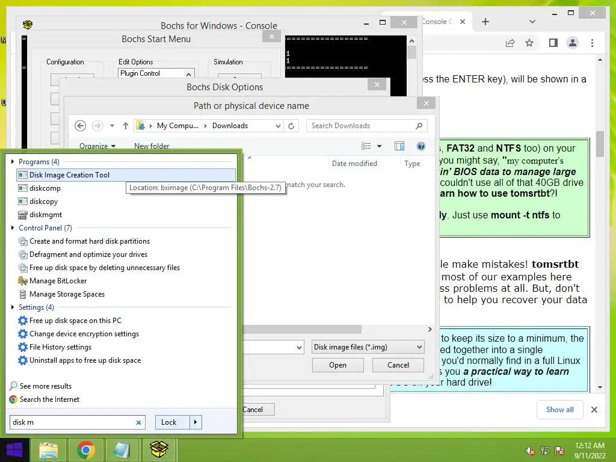Viewport: 616px width, 462px height.
Task: Open Disk image files type dropdown
Action: (x=368, y=347)
